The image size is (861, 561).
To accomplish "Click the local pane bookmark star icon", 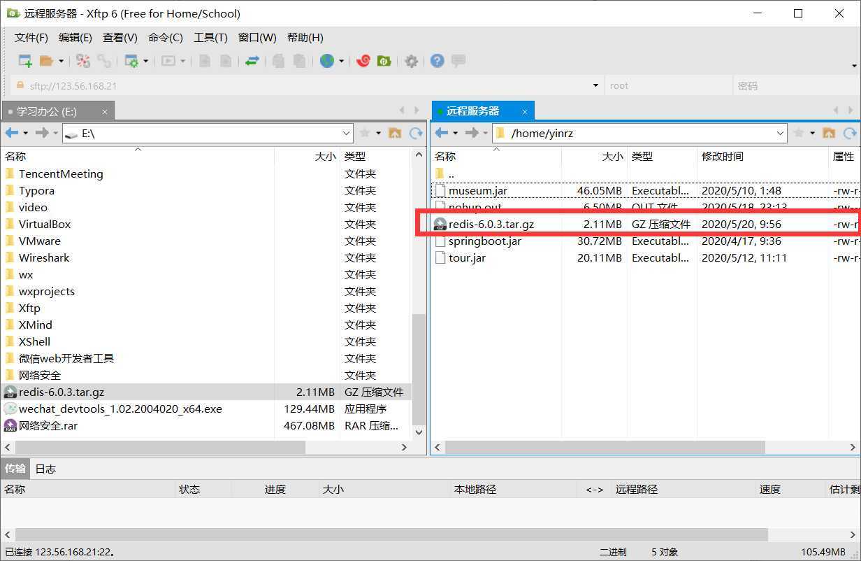I will pos(365,133).
